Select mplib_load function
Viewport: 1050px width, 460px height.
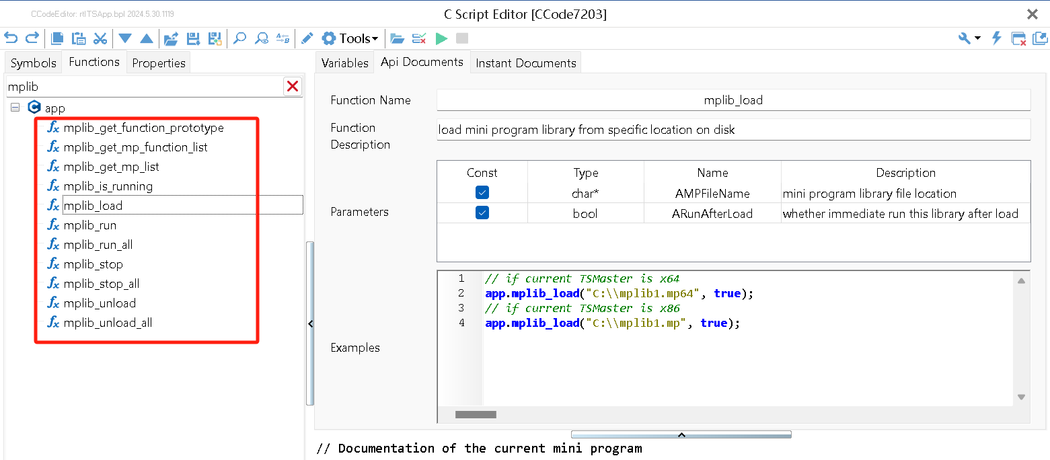pyautogui.click(x=93, y=206)
